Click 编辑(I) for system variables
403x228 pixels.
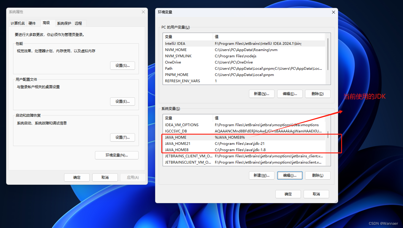click(x=290, y=175)
